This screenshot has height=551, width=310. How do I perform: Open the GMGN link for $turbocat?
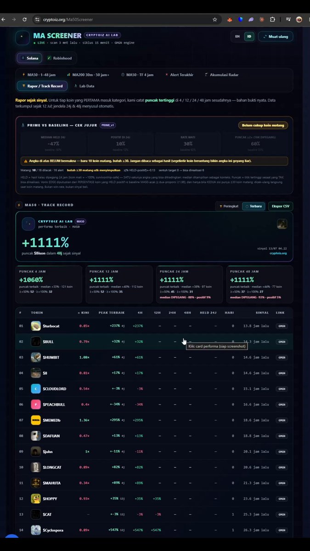(281, 326)
